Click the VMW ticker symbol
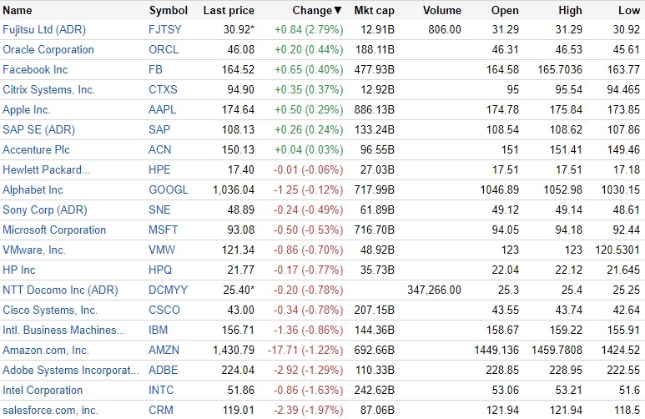645x419 pixels. (x=164, y=250)
